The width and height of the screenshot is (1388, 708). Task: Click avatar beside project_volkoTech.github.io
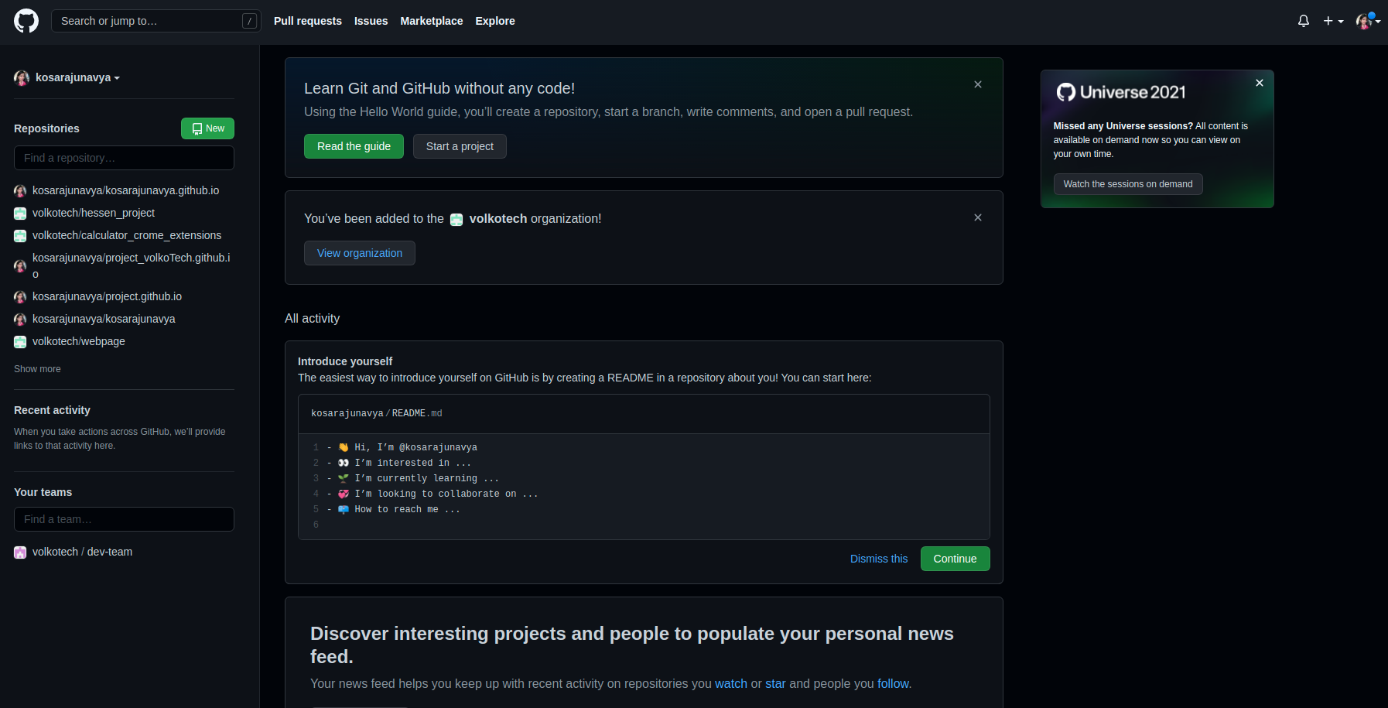20,266
